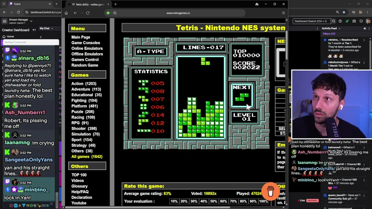Viewport: 372px width, 209px height.
Task: Open a new tab in the Tetris browser window
Action: (x=115, y=4)
